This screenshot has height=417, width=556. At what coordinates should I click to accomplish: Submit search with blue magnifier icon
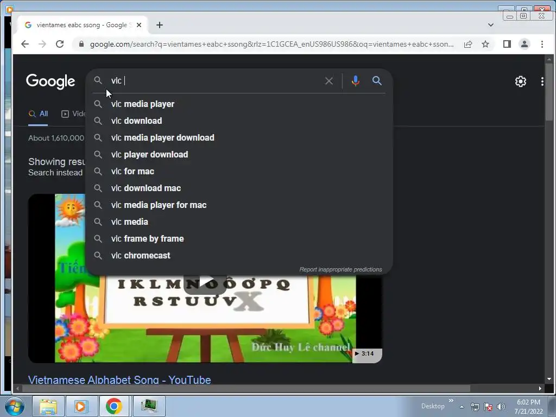tap(377, 81)
